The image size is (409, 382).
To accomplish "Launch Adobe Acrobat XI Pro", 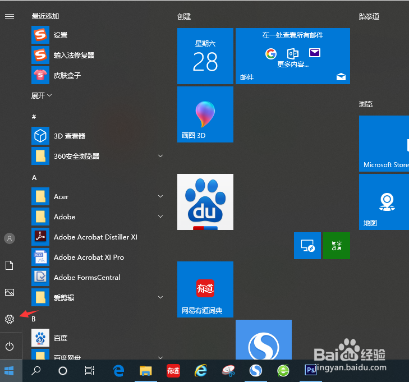I will pyautogui.click(x=97, y=257).
